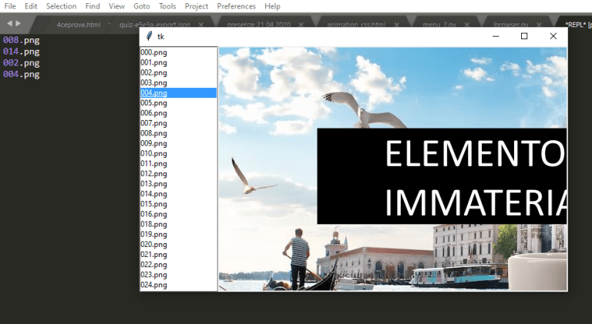Image resolution: width=592 pixels, height=324 pixels.
Task: Select 000.png in the tk listbox
Action: click(x=178, y=52)
